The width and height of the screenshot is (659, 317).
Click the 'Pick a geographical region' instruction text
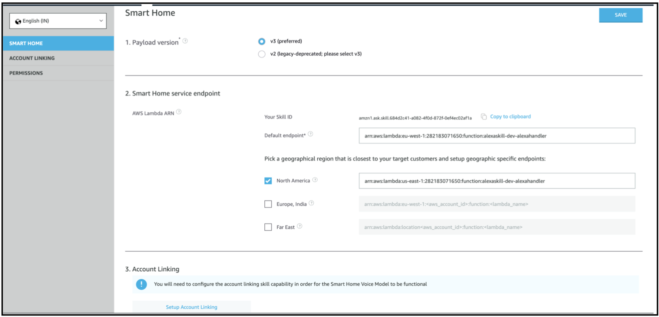(405, 159)
